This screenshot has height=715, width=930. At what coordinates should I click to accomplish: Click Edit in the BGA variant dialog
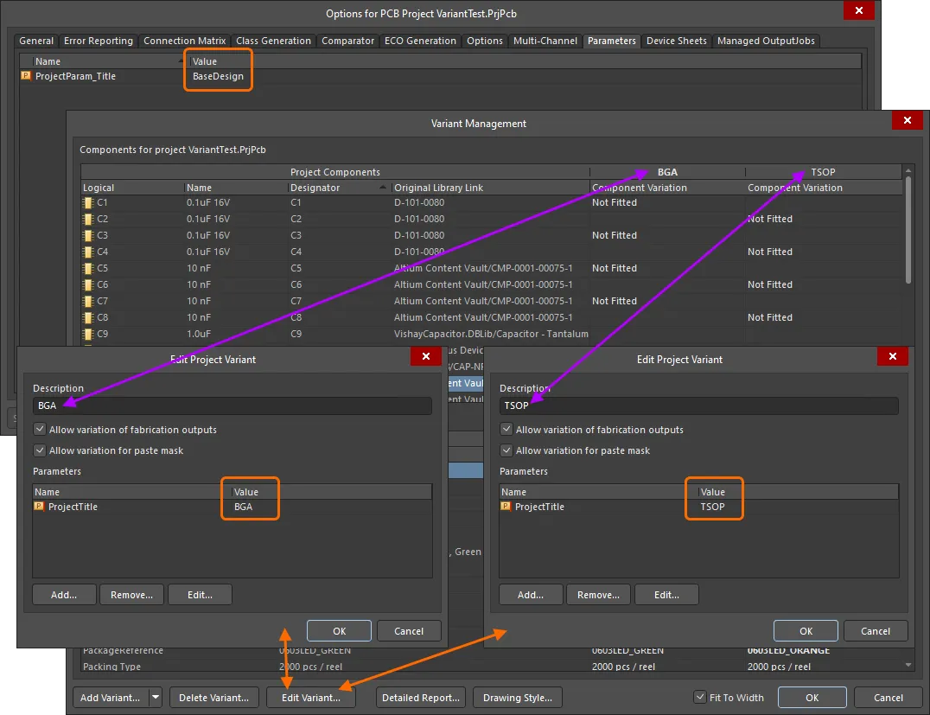click(x=200, y=595)
